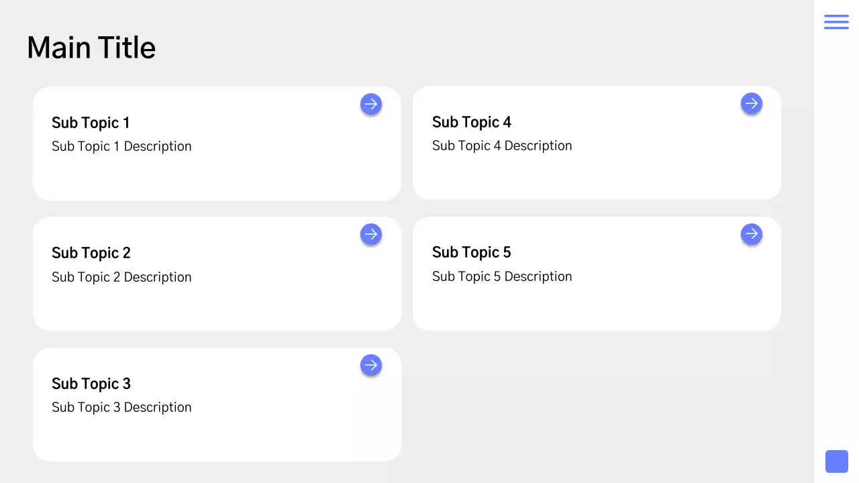The image size is (859, 483).
Task: Choose the Sub Topic 4 heading
Action: [x=472, y=122]
